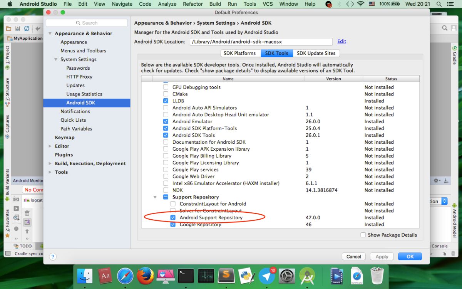Switch to SDK Update Sites tab
462x289 pixels.
pyautogui.click(x=316, y=53)
